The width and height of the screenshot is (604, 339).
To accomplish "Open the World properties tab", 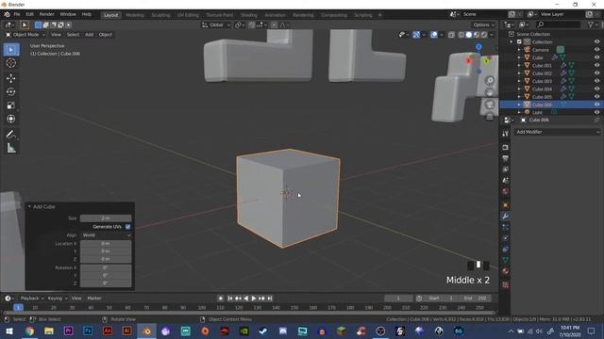I will [506, 191].
